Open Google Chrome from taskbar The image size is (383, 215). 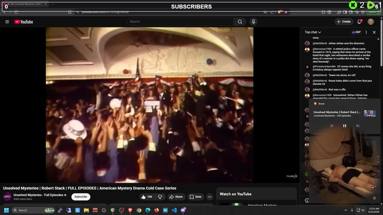(x=139, y=210)
